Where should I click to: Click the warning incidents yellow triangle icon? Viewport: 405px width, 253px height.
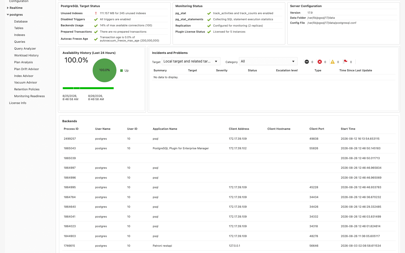tap(333, 62)
